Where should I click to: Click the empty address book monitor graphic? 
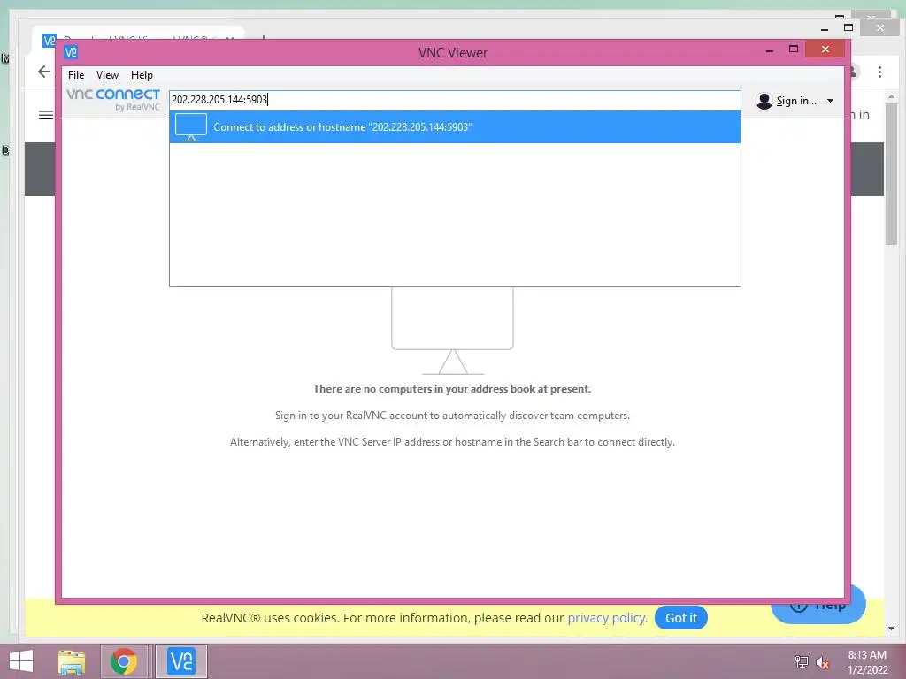tap(452, 331)
